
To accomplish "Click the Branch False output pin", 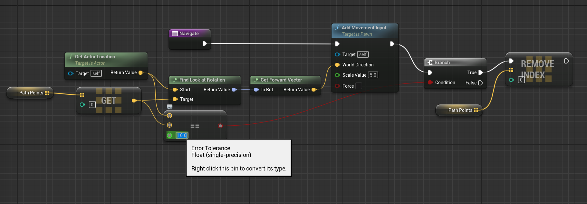I will tap(481, 83).
